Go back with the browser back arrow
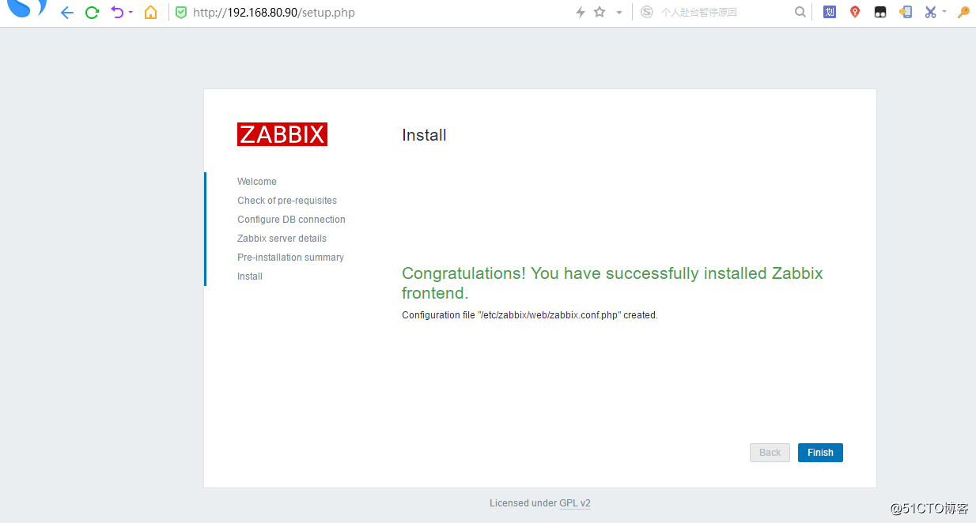Viewport: 976px width, 523px height. (x=67, y=13)
